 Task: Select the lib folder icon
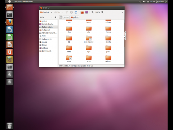click(69, 38)
